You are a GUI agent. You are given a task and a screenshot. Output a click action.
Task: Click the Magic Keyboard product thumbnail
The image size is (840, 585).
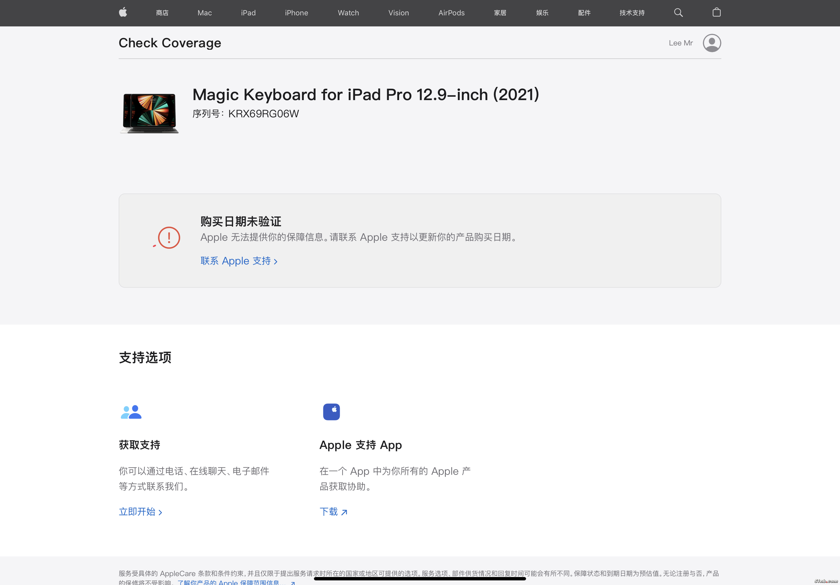(149, 113)
